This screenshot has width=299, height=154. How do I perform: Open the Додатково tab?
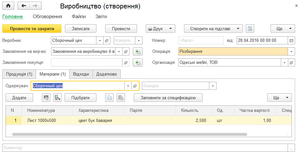click(x=106, y=74)
